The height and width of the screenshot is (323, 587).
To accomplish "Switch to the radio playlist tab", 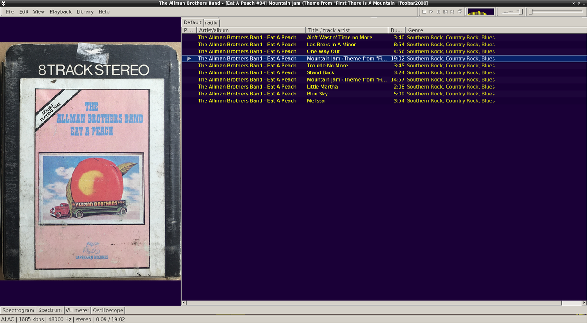I will click(211, 22).
